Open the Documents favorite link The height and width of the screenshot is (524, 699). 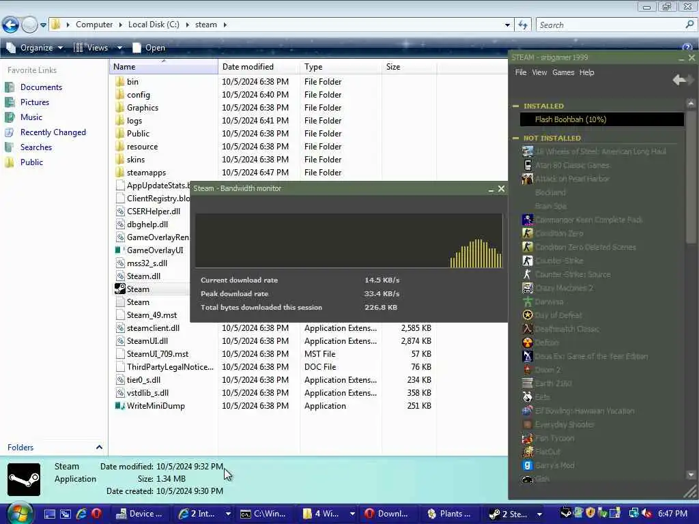(41, 87)
